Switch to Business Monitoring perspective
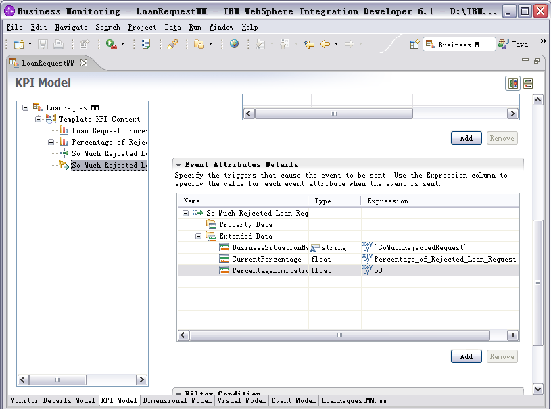This screenshot has height=409, width=551. click(459, 44)
